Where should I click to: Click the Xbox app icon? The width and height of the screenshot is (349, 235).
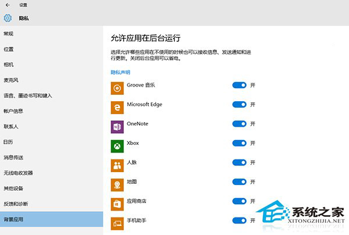pos(117,146)
